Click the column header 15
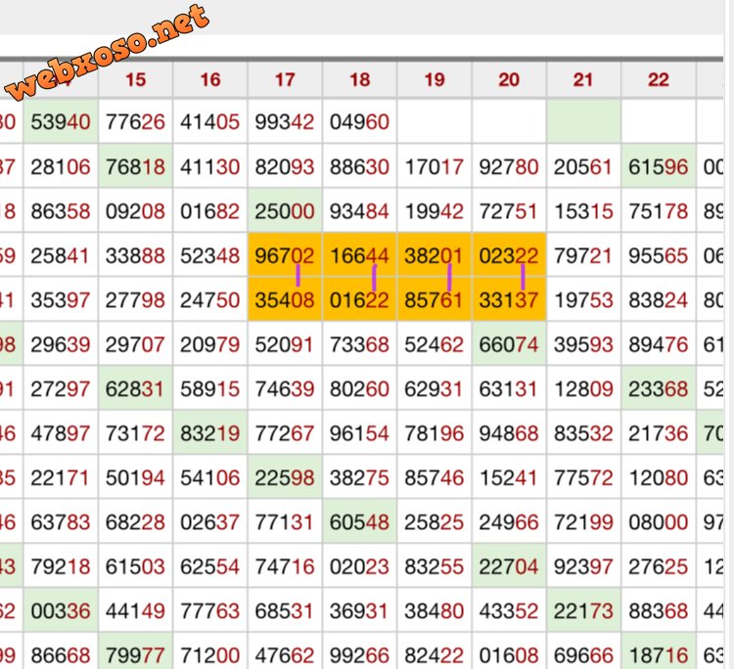734x669 pixels. (135, 79)
